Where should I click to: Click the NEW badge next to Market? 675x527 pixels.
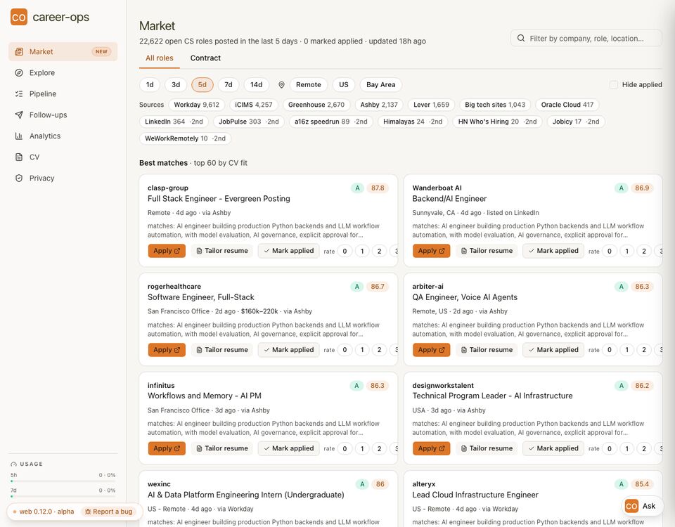click(101, 51)
